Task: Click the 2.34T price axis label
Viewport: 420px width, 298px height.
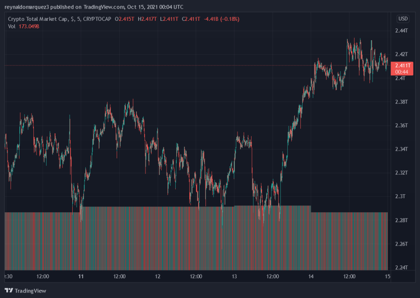Action: pyautogui.click(x=401, y=149)
